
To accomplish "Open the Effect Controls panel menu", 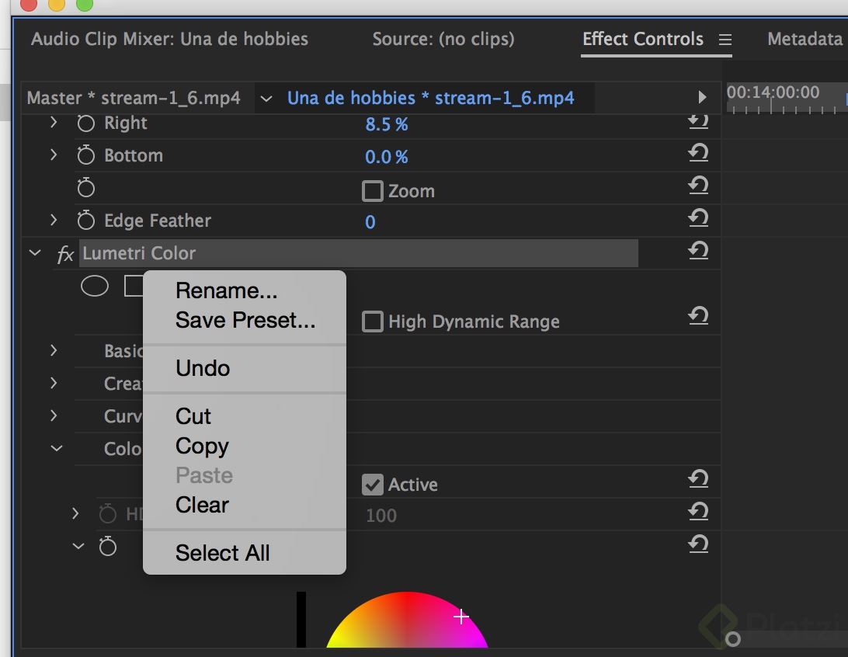I will pyautogui.click(x=725, y=40).
